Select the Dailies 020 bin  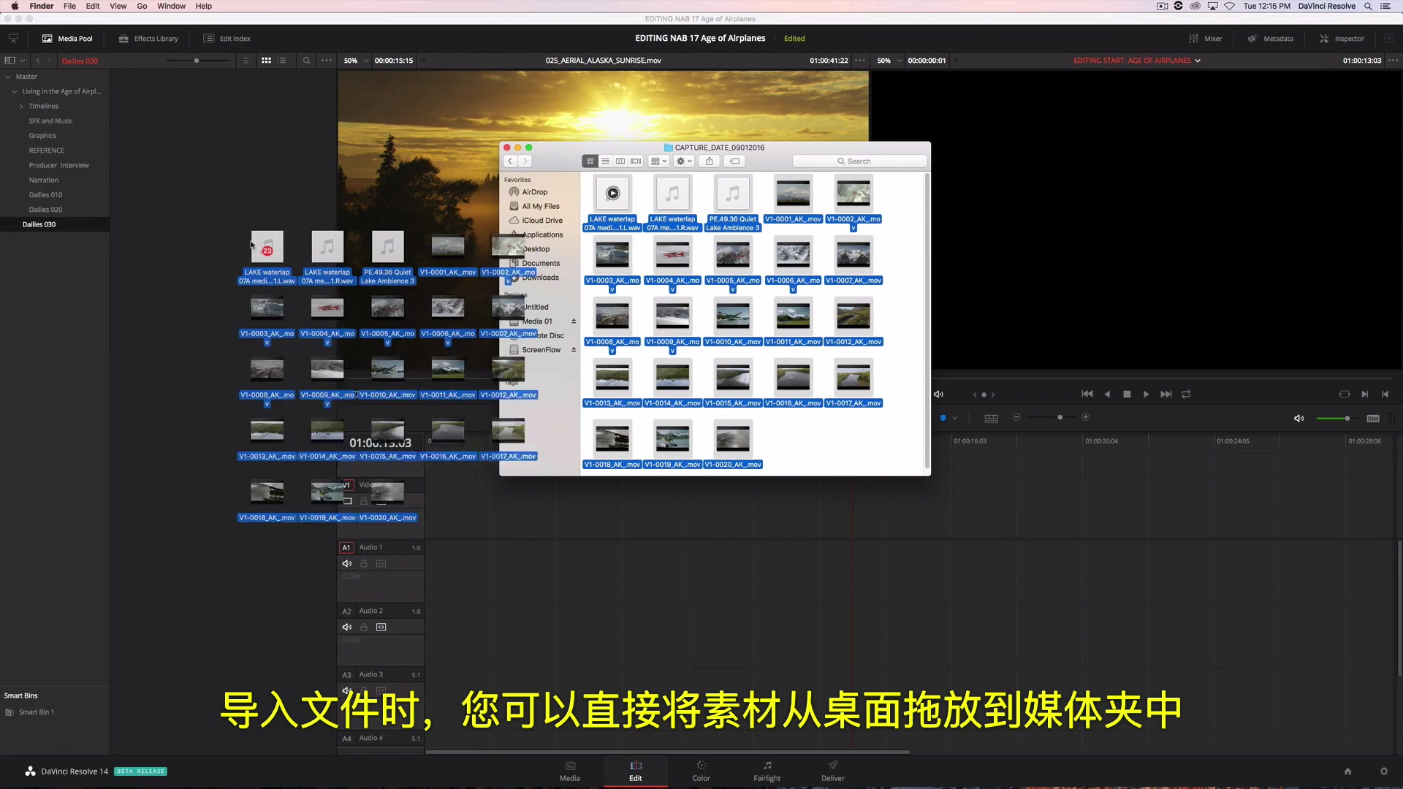click(45, 210)
